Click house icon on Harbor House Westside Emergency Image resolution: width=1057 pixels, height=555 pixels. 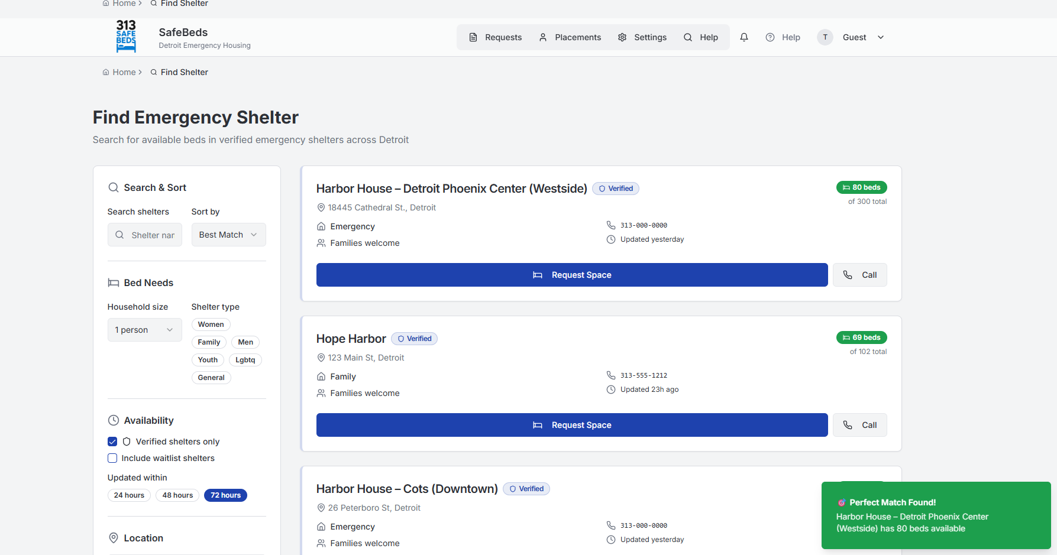(321, 226)
